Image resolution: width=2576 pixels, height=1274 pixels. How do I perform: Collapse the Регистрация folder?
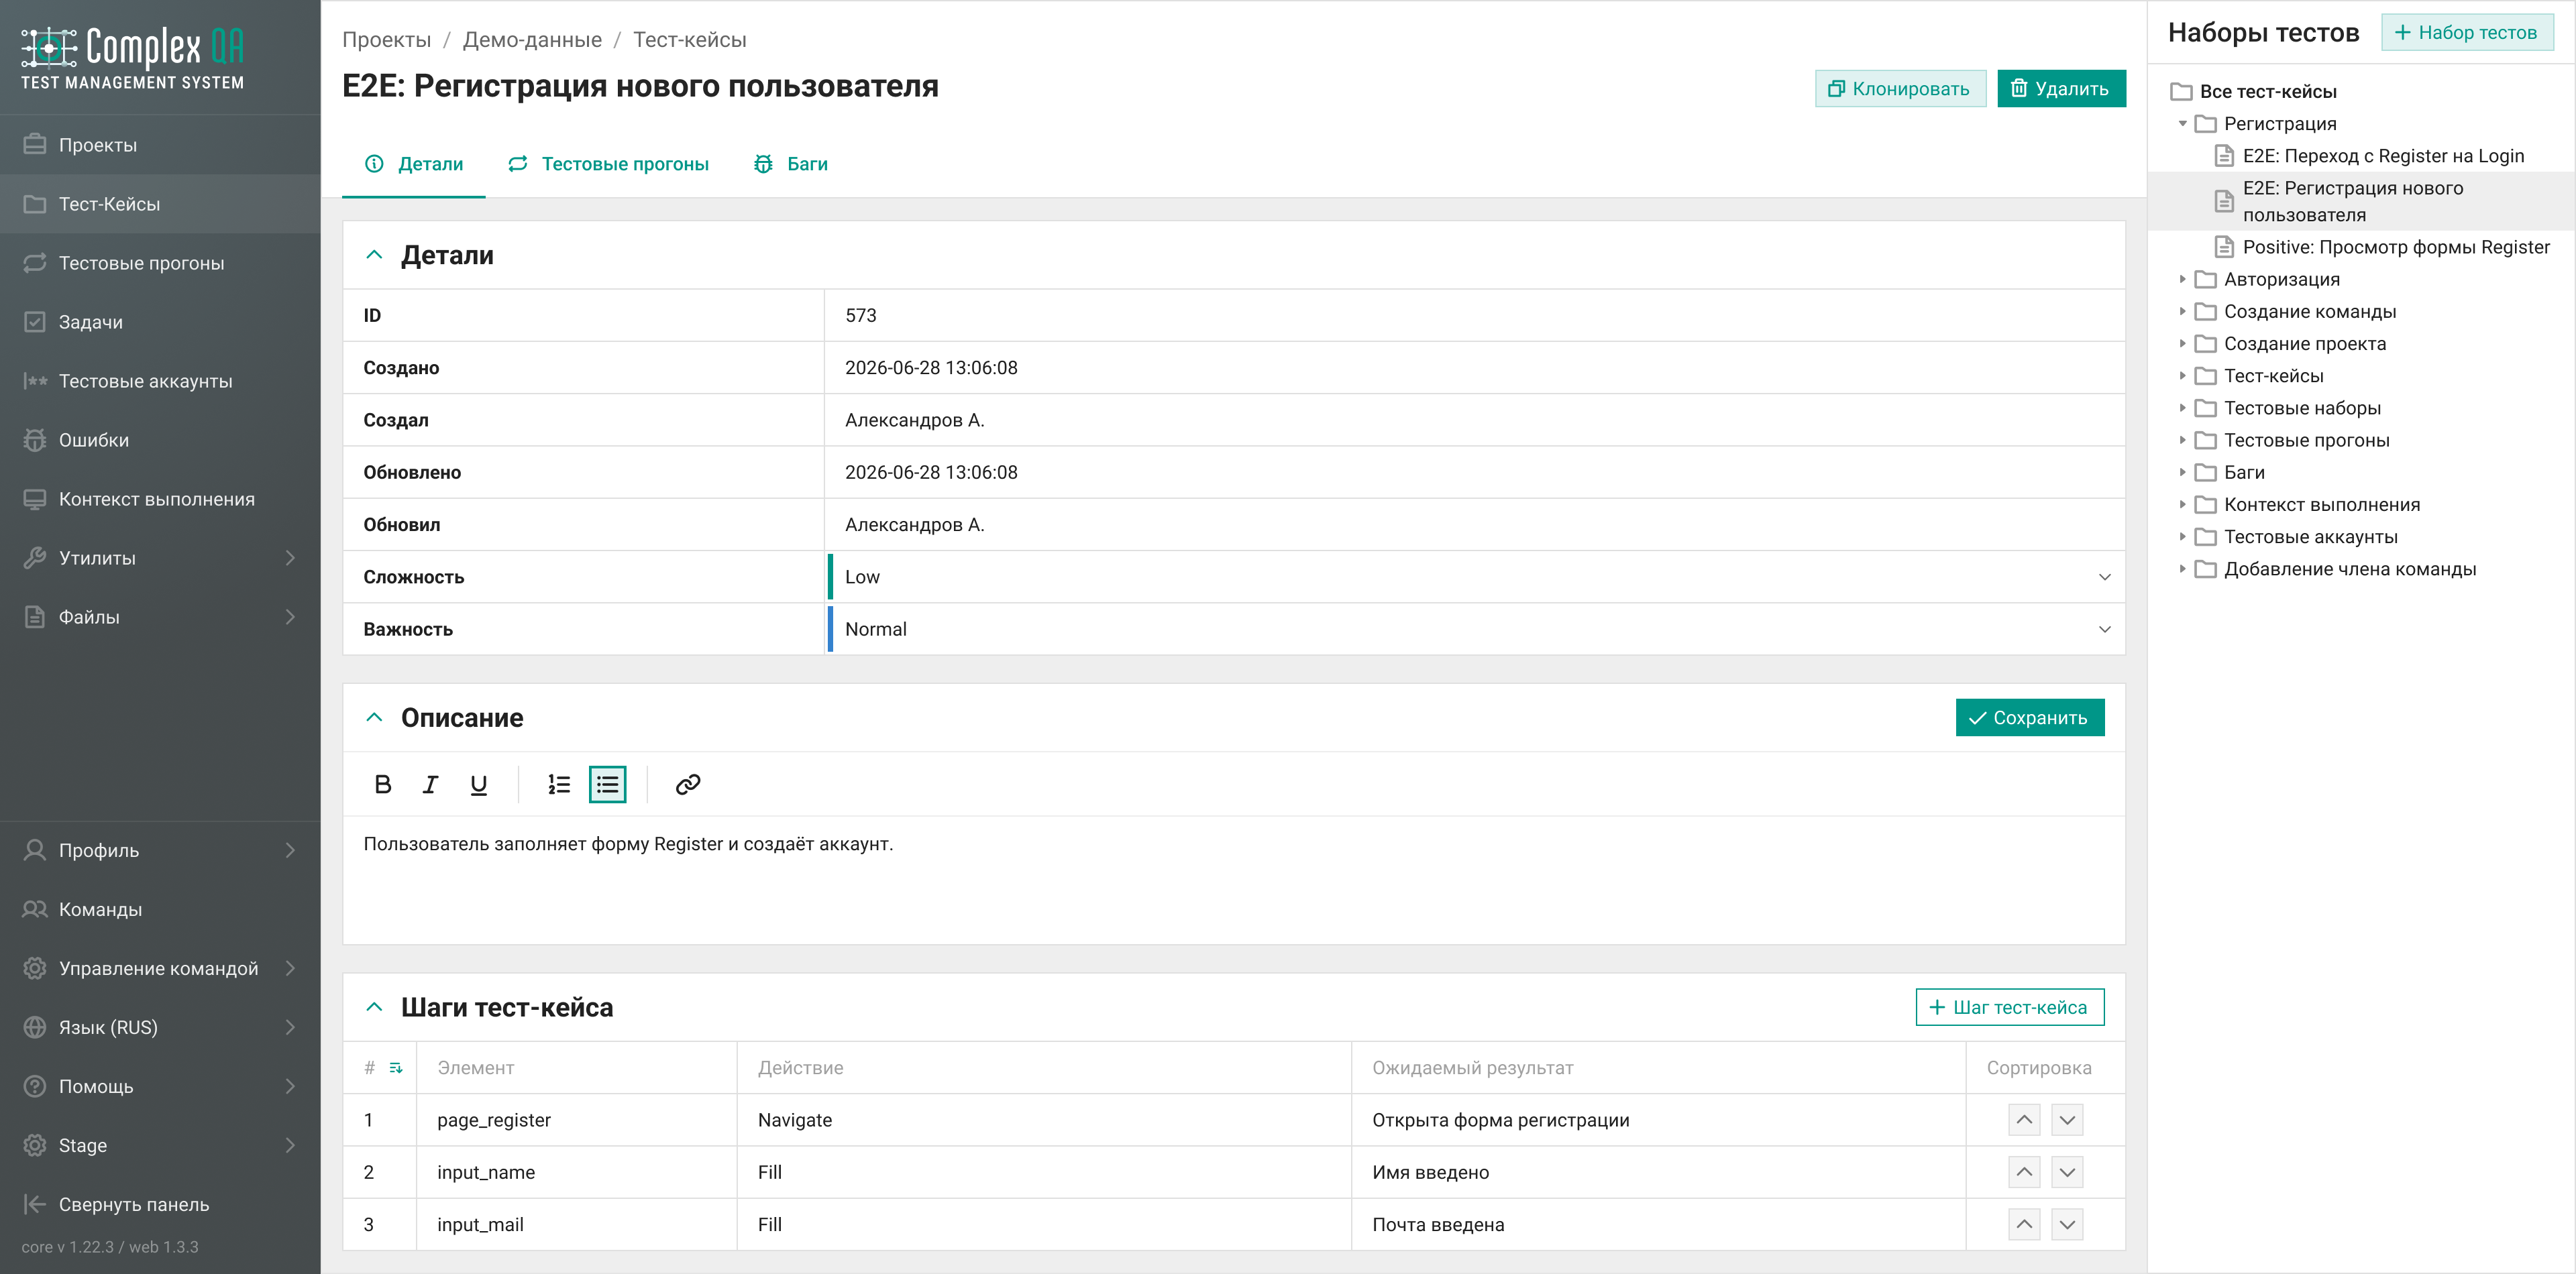point(2182,124)
